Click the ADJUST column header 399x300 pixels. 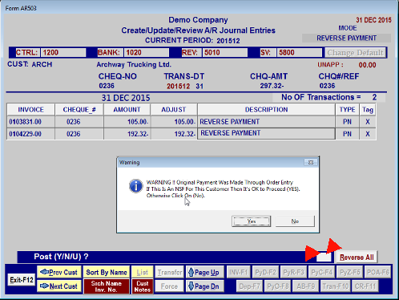pyautogui.click(x=174, y=110)
